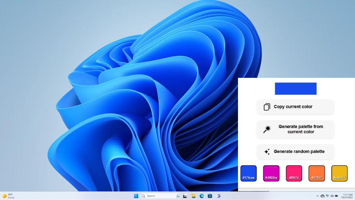Open Bing chat icon in search box
Image resolution: width=355 pixels, height=200 pixels.
[x=178, y=196]
